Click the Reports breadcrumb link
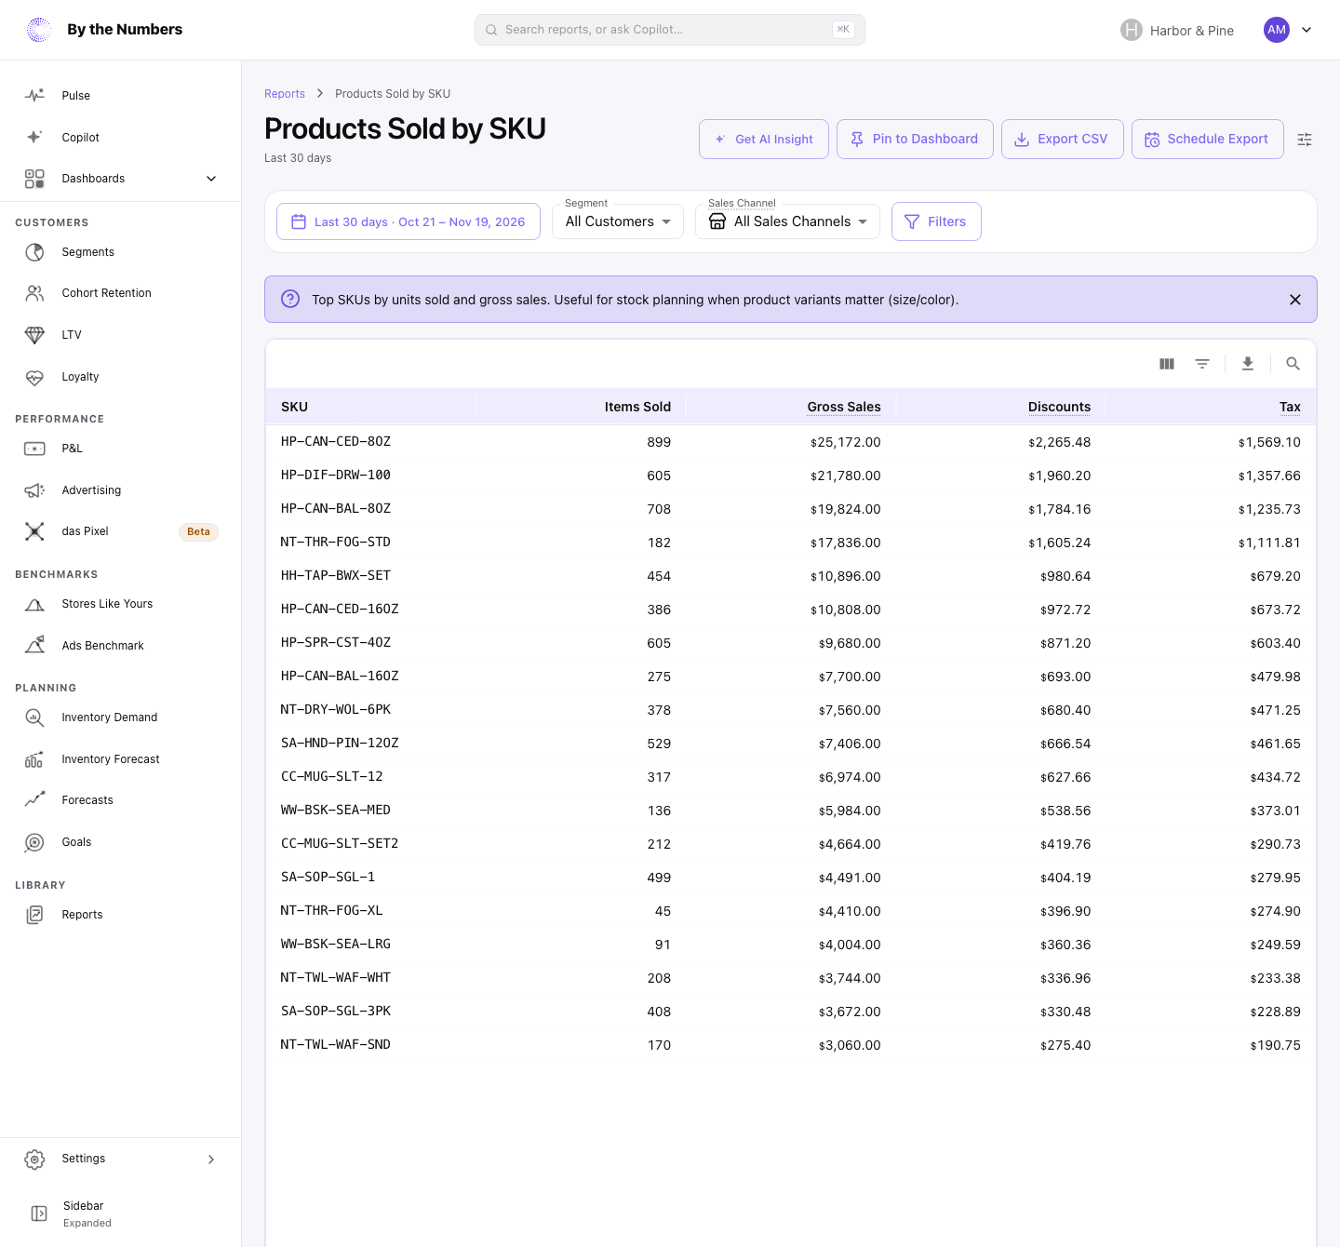This screenshot has height=1247, width=1340. 285,94
